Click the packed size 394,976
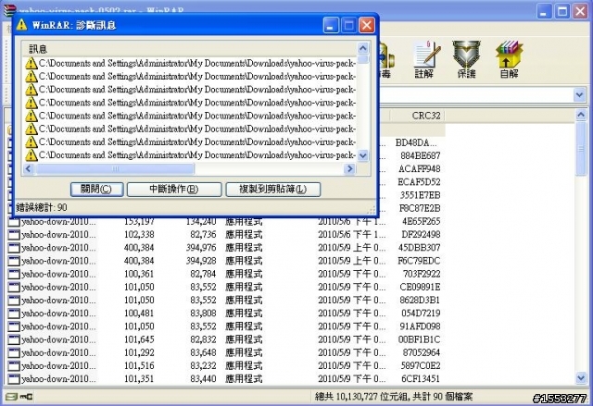Viewport: 593px width, 406px height. click(x=201, y=248)
